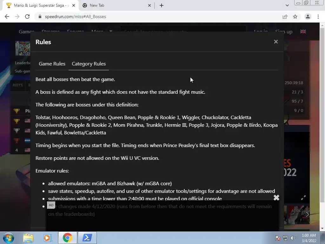Image resolution: width=325 pixels, height=244 pixels.
Task: Click the game cover thumbnail
Action: tap(23, 48)
